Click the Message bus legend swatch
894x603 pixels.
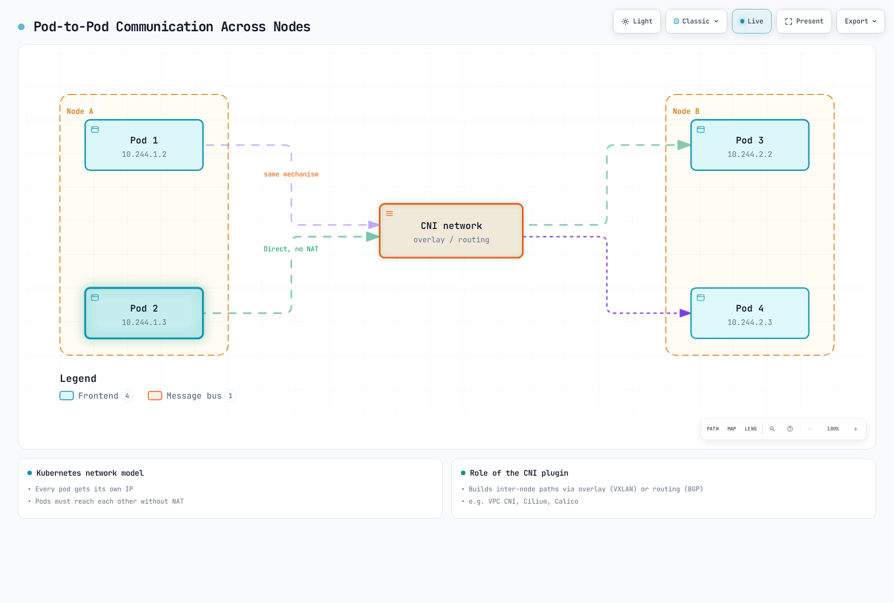point(155,396)
